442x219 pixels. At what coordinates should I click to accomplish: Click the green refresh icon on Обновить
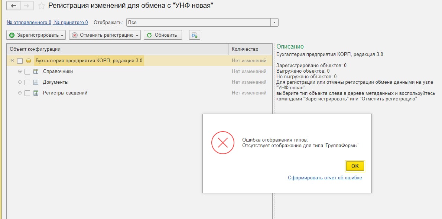pos(149,35)
